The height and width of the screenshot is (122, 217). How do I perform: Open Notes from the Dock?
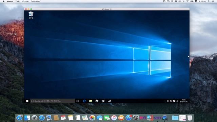pos(71,118)
